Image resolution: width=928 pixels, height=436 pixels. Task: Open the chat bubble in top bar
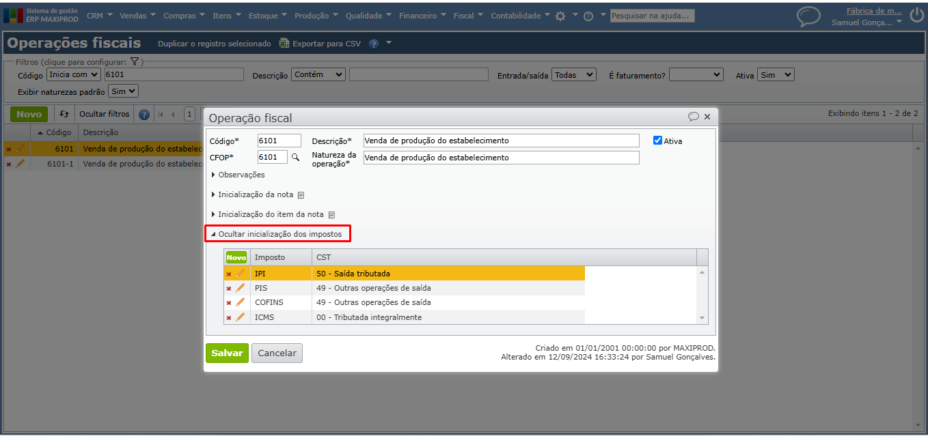coord(809,16)
